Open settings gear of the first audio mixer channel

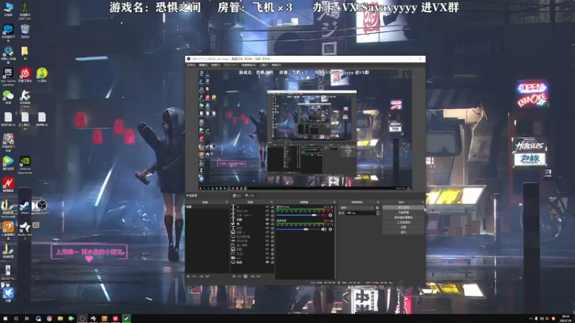click(x=330, y=215)
